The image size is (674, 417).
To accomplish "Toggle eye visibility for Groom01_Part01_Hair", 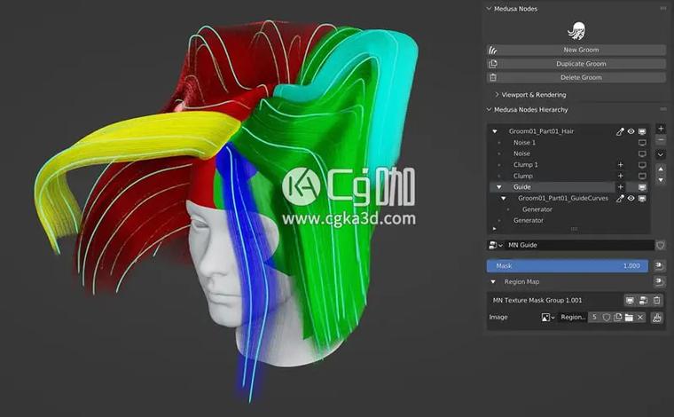I will (631, 131).
